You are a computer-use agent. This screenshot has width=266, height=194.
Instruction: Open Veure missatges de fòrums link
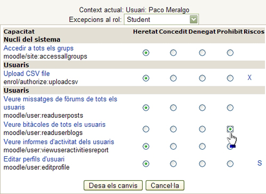60,103
